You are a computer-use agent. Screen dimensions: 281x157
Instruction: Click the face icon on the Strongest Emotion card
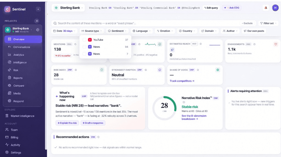click(x=160, y=70)
